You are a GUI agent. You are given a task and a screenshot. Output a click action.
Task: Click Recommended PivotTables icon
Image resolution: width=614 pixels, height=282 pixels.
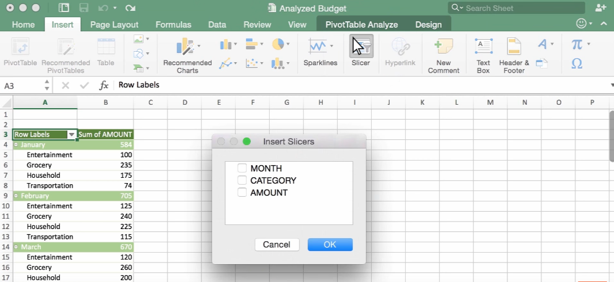coord(66,47)
